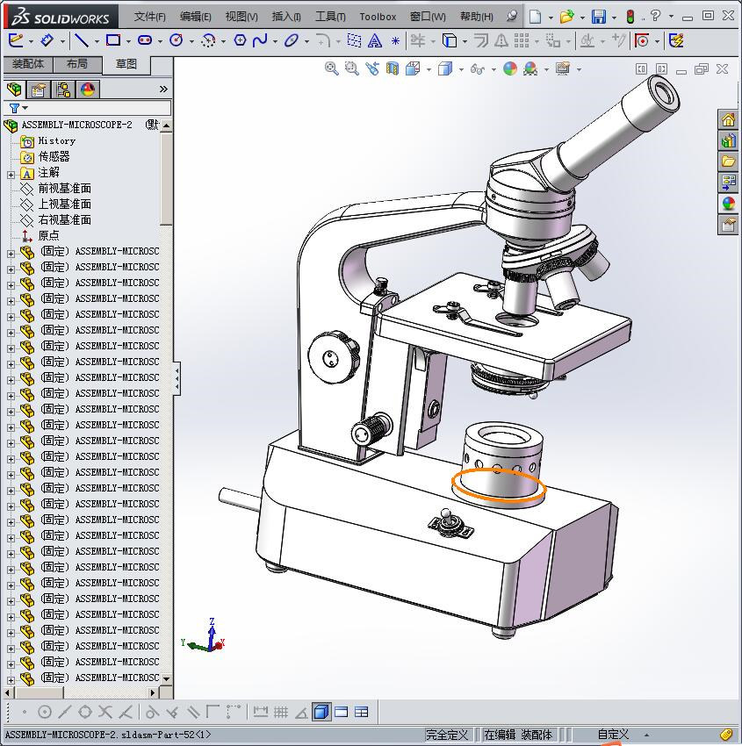Open the view orientation dropdown arrow
The height and width of the screenshot is (746, 742).
click(429, 70)
